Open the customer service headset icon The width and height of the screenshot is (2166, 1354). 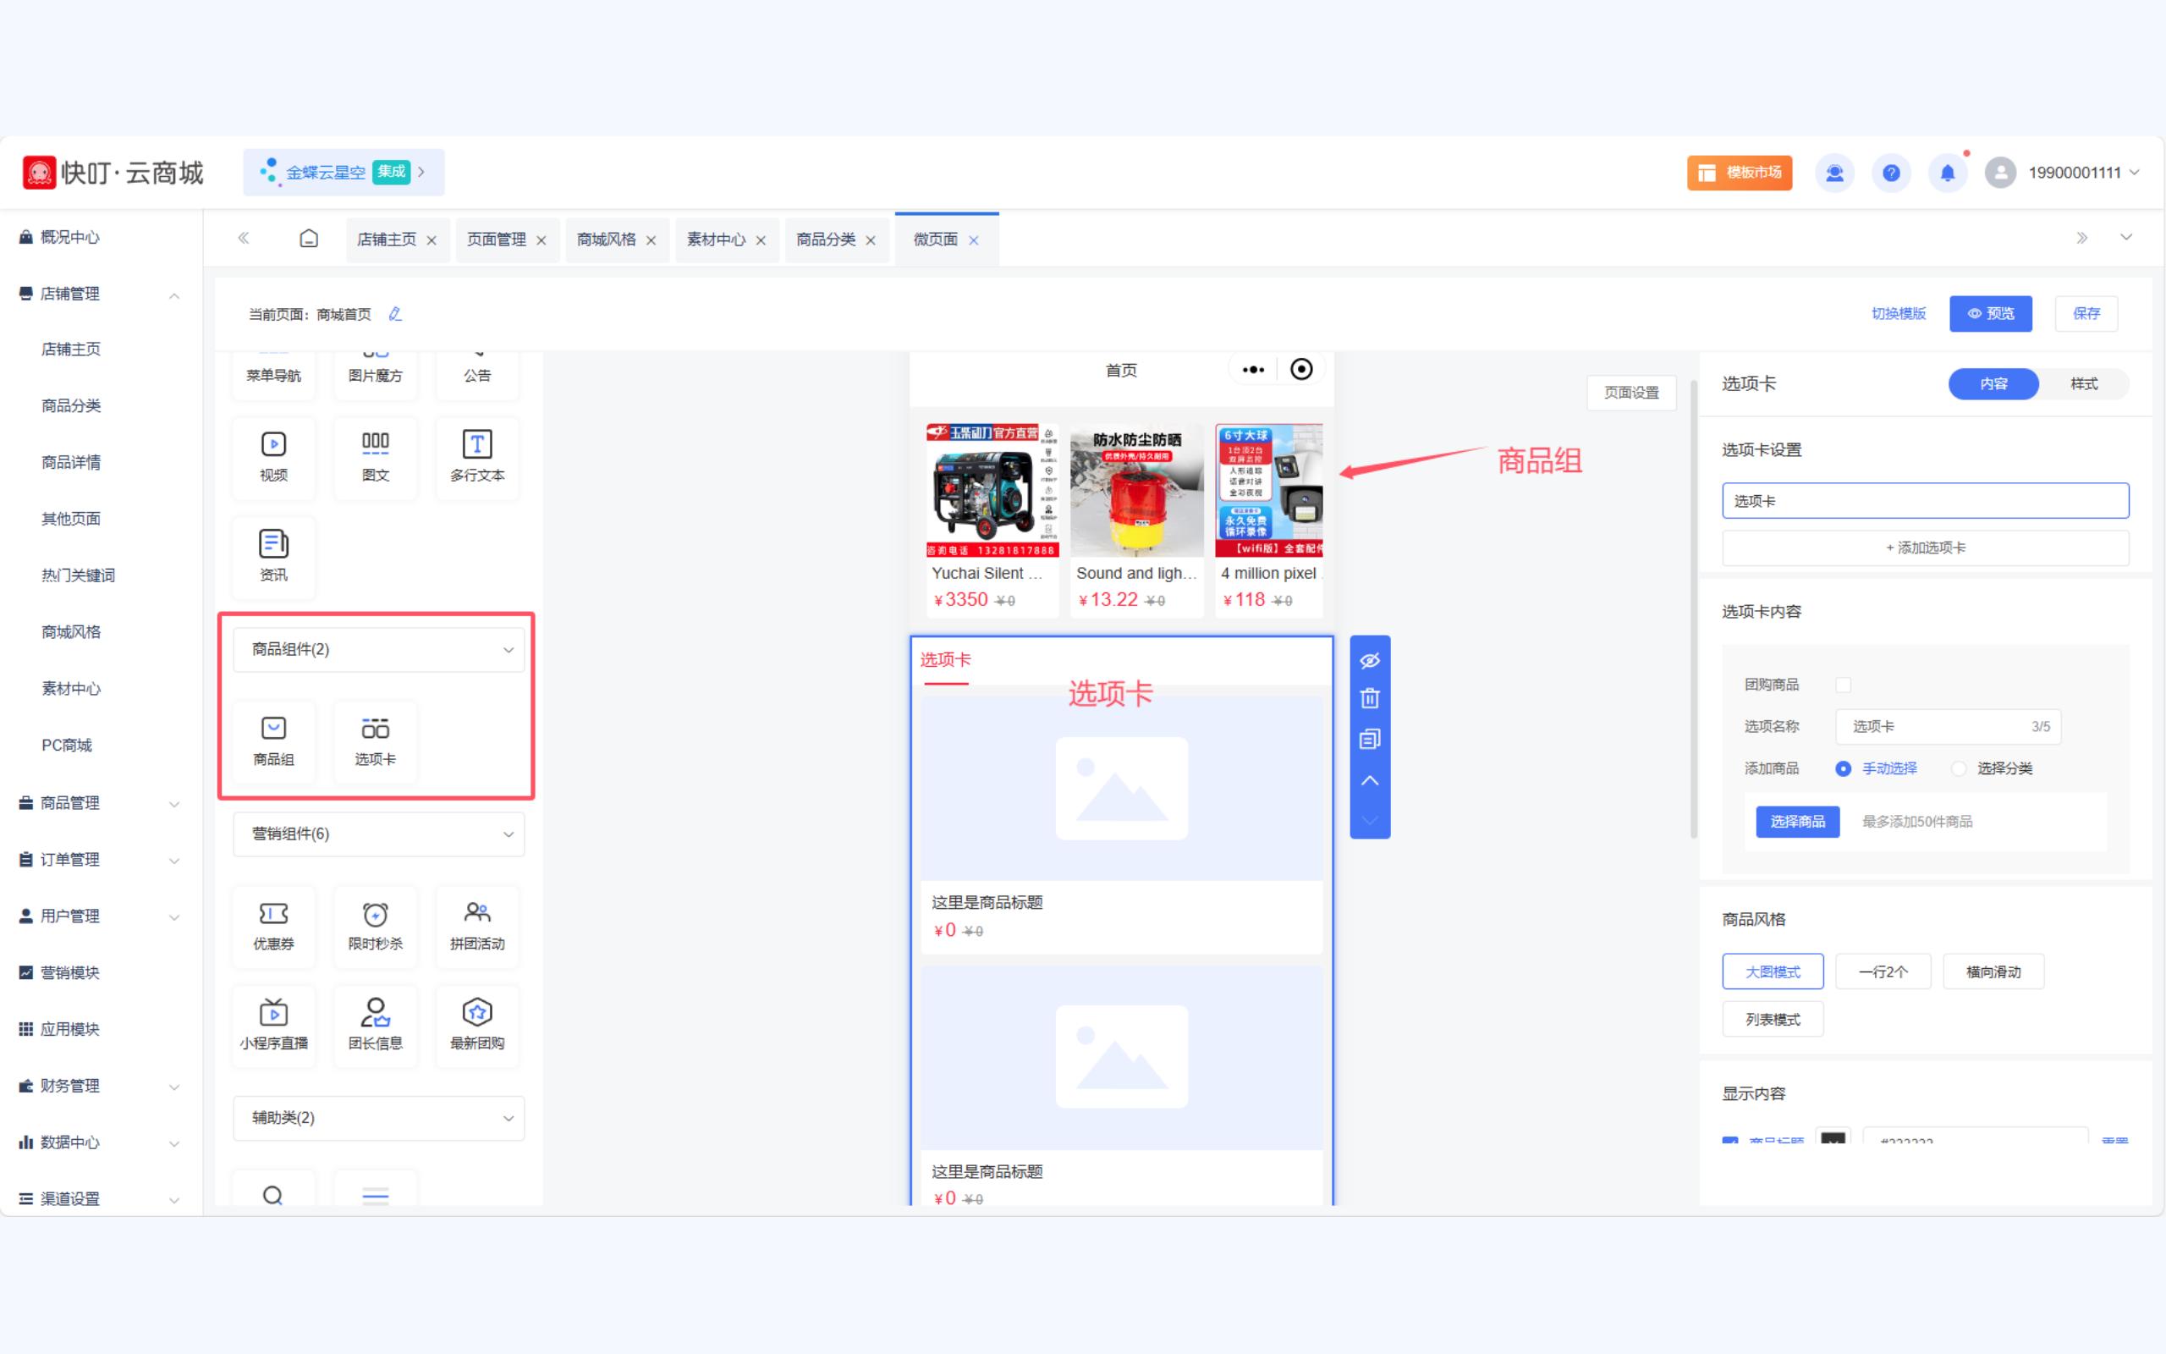(x=1835, y=173)
